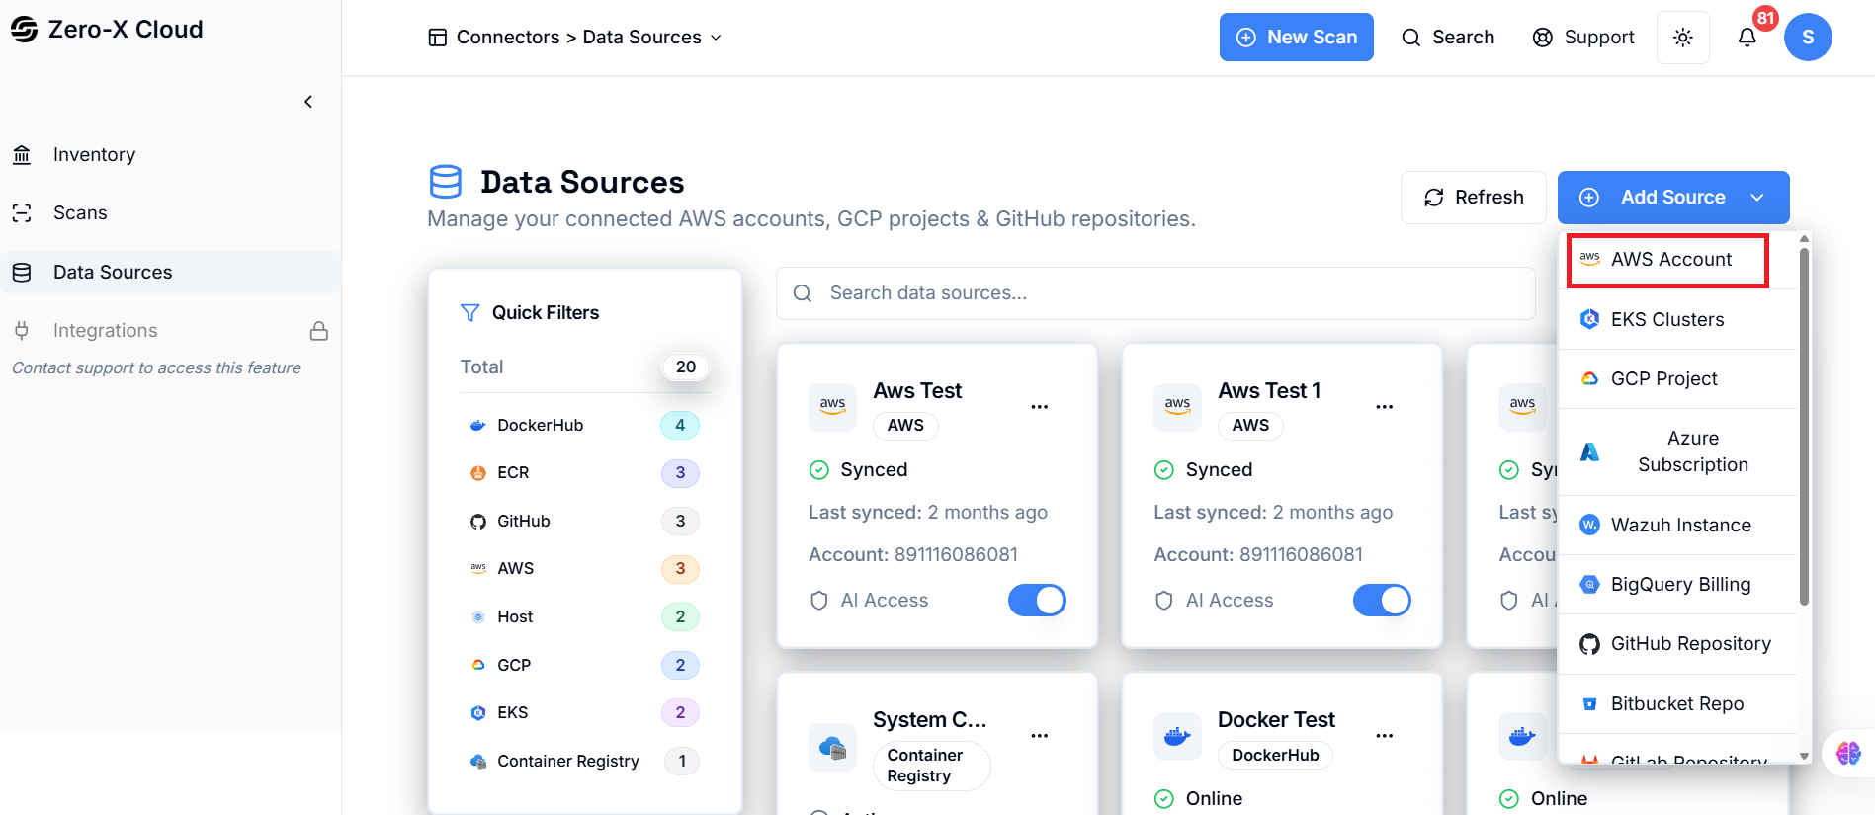The height and width of the screenshot is (815, 1875).
Task: Click the AWS logo on Aws Test card
Action: click(833, 407)
